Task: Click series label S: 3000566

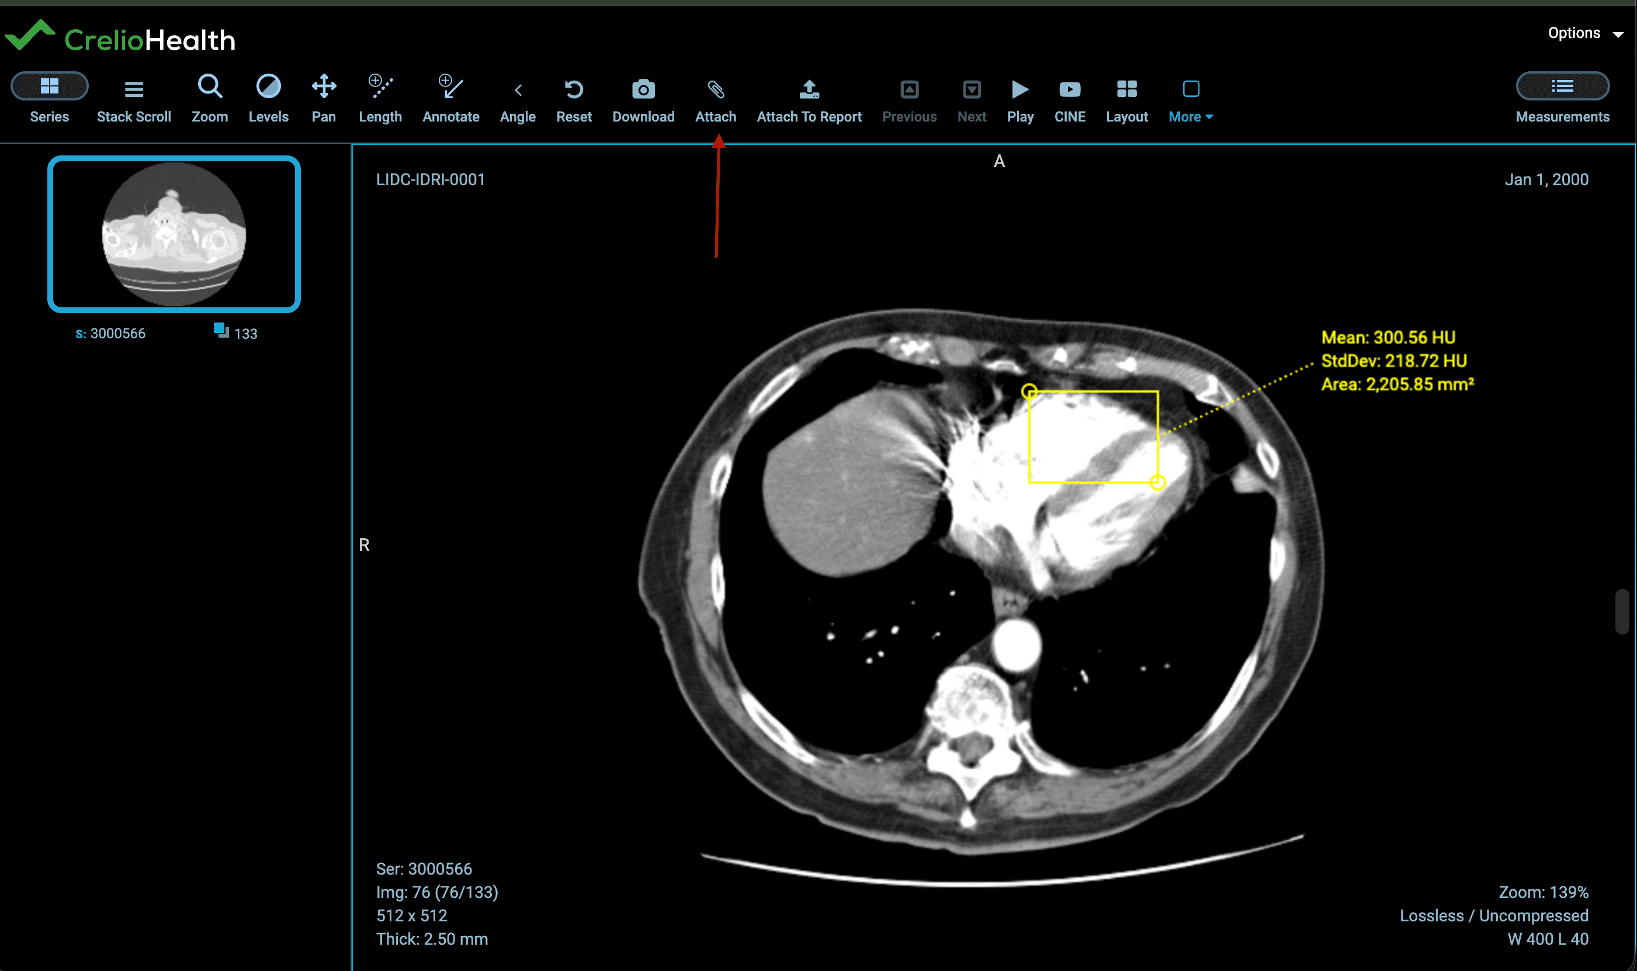Action: pyautogui.click(x=110, y=334)
